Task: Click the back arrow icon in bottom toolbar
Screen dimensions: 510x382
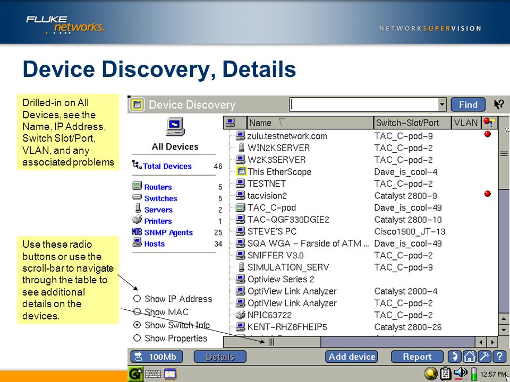Action: tap(454, 357)
